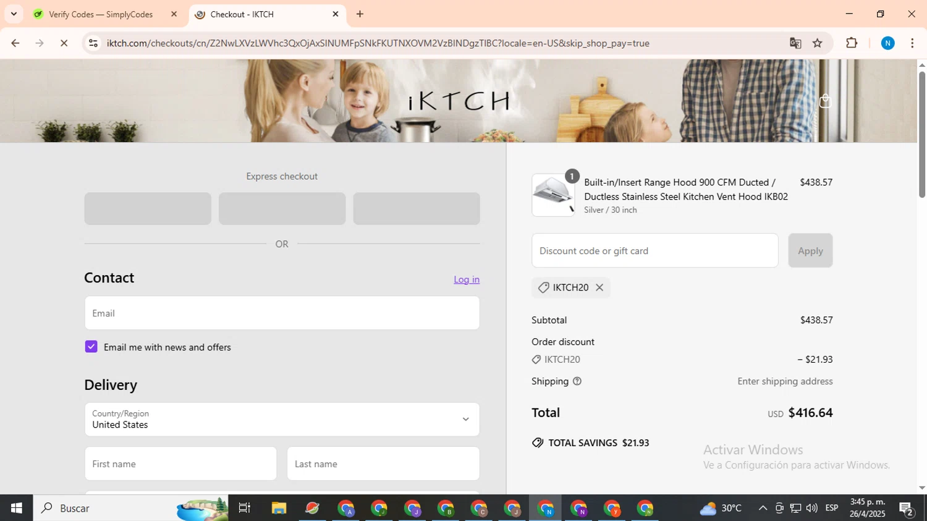Click the product title Built-in/Insert Range Hood
This screenshot has height=521, width=927.
[686, 189]
